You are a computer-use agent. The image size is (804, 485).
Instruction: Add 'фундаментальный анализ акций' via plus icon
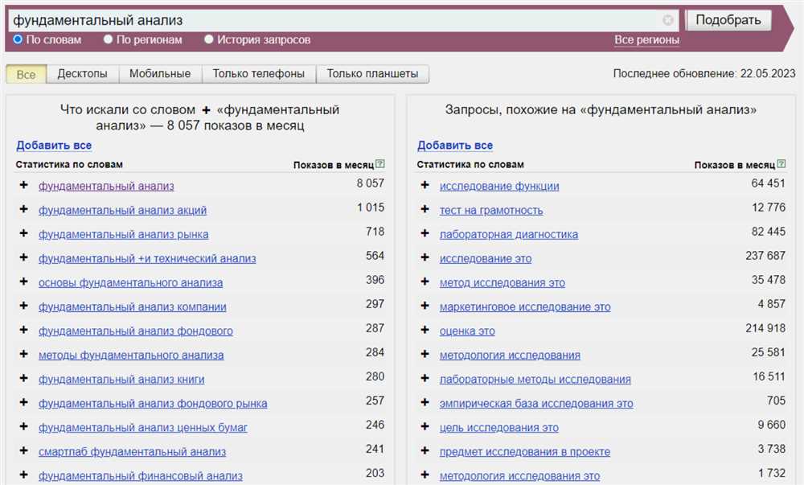[23, 209]
